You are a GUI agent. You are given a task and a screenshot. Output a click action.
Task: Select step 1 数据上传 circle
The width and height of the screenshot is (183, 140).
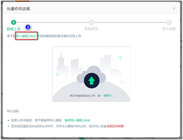(x=14, y=22)
